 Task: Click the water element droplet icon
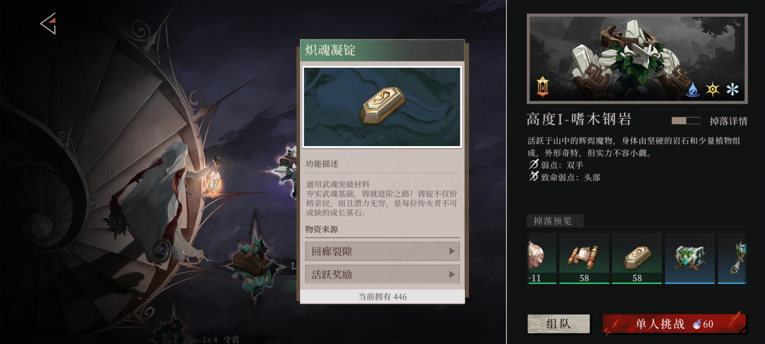click(693, 90)
